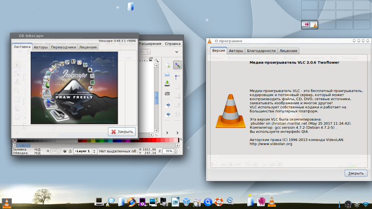
Task: Click the VLC cone at bottom-left corner
Action: pos(6,203)
